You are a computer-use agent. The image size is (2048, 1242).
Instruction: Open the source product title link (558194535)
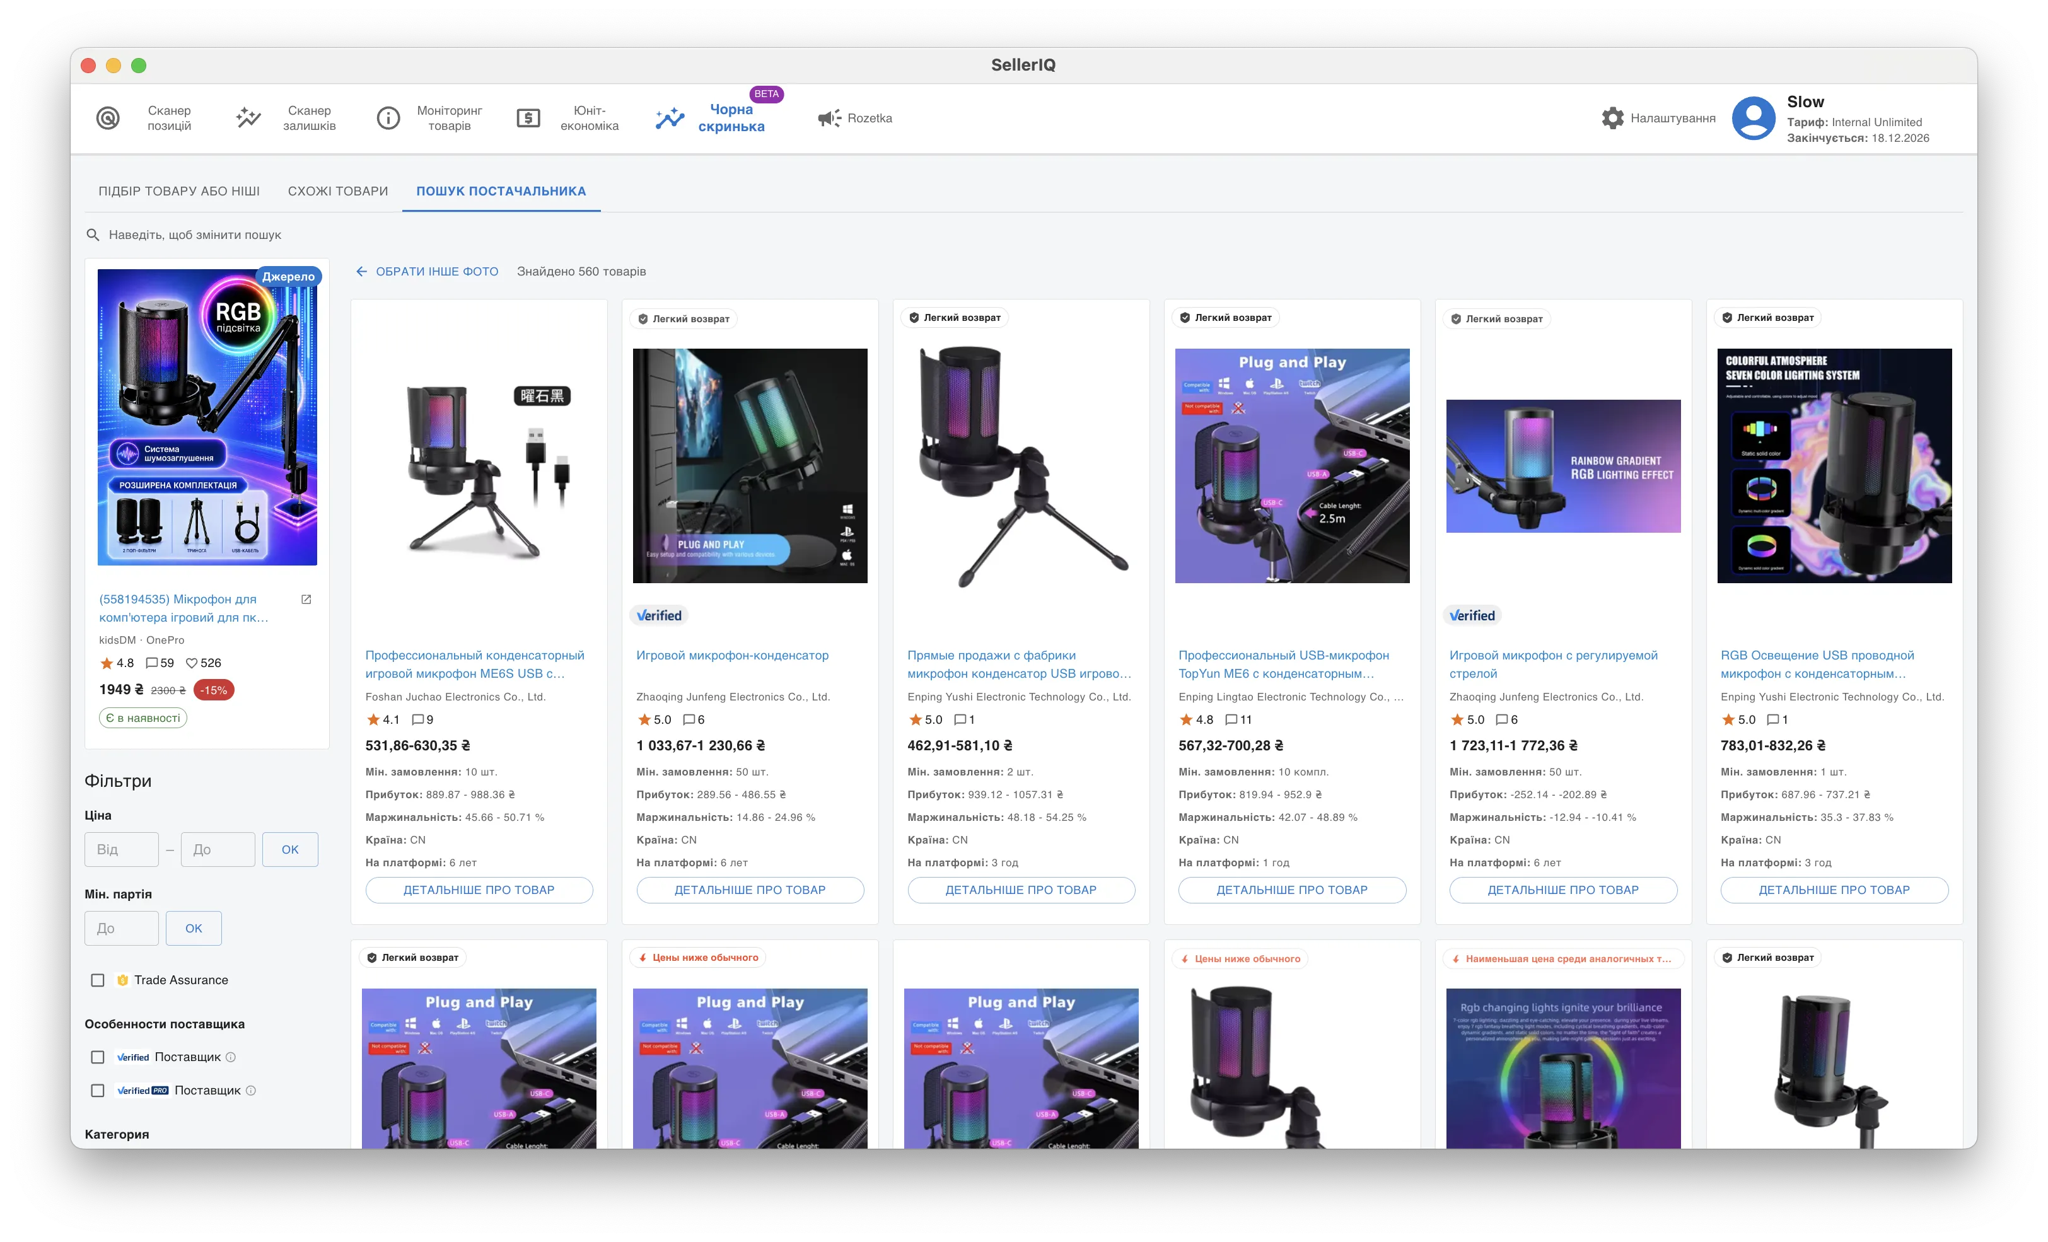(183, 608)
